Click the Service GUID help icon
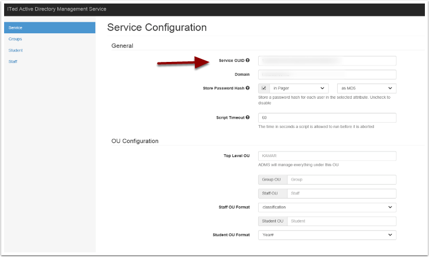The height and width of the screenshot is (257, 429). tap(248, 60)
